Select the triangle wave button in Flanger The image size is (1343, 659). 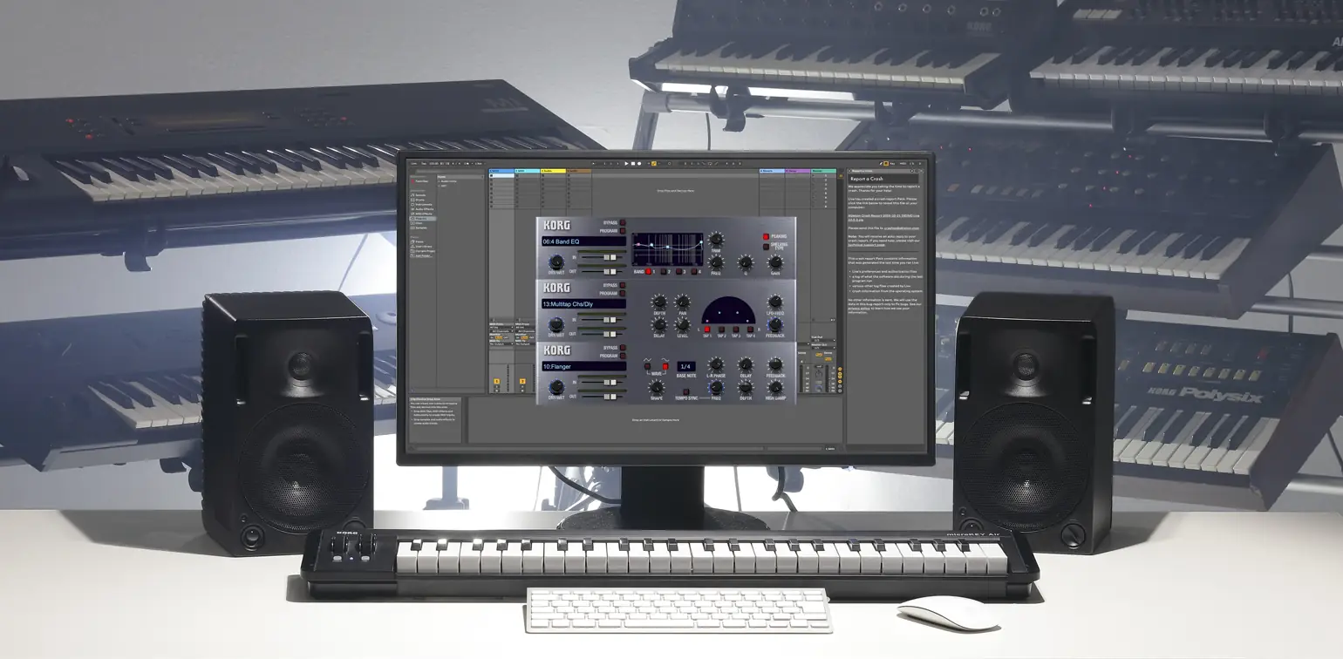[x=647, y=367]
